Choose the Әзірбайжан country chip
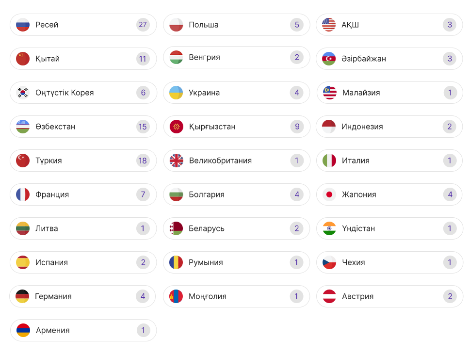The width and height of the screenshot is (469, 355). 389,59
